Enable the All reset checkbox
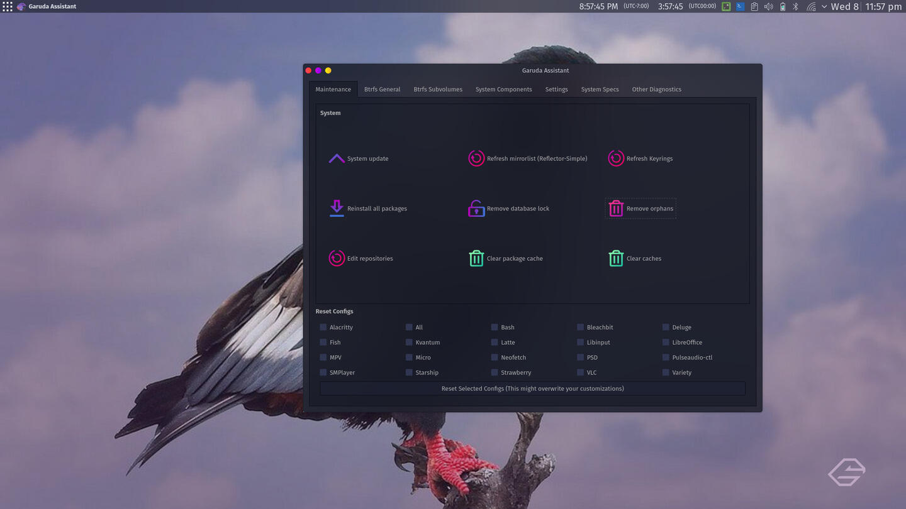This screenshot has height=509, width=906. pyautogui.click(x=409, y=327)
